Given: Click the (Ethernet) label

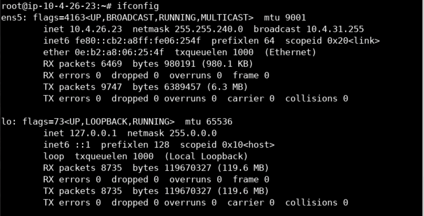Looking at the screenshot, I should click(290, 52).
